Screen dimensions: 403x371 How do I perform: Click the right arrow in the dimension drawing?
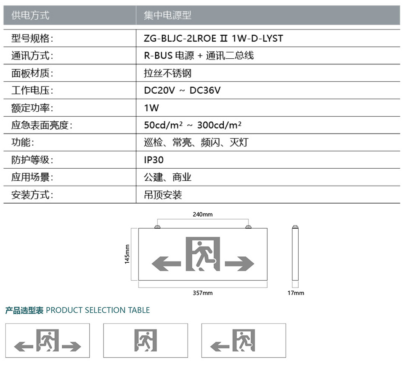click(239, 264)
